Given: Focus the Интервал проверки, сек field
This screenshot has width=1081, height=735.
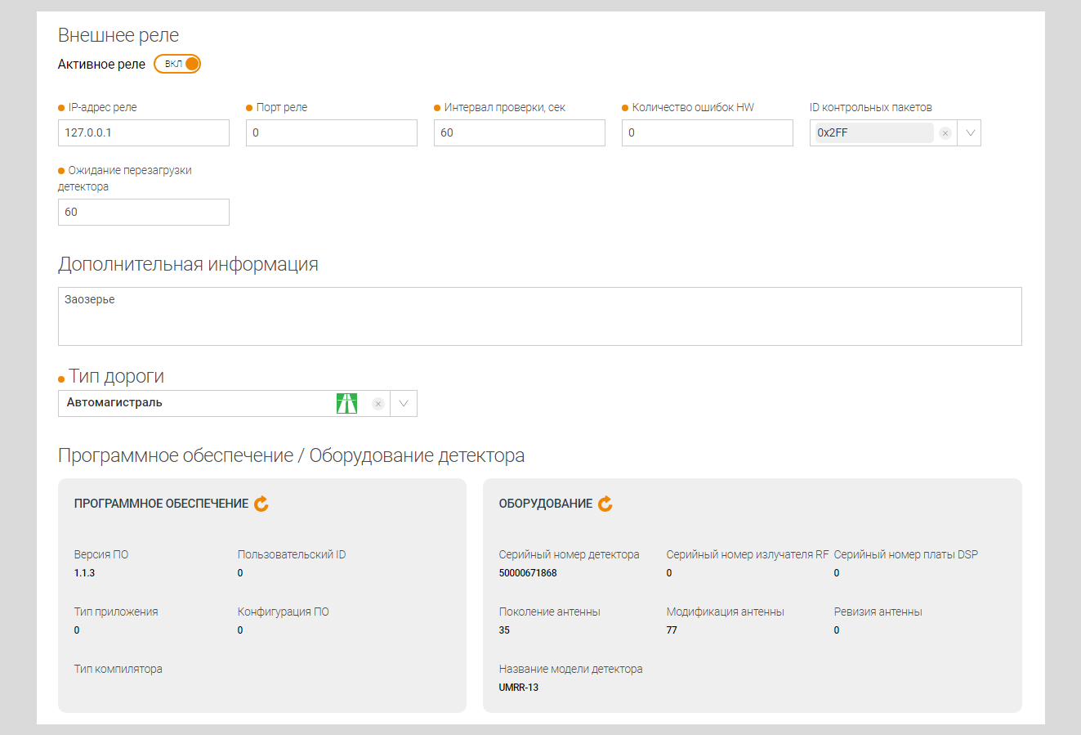Looking at the screenshot, I should click(520, 133).
